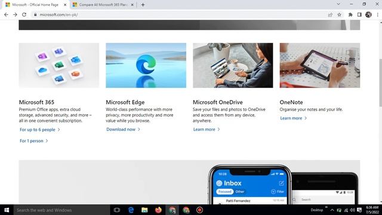The image size is (382, 215).
Task: Click the lock icon in address bar
Action: tap(35, 14)
